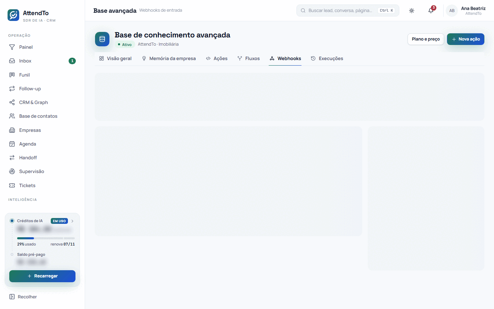
Task: Click the EM USO badge
Action: click(x=59, y=221)
